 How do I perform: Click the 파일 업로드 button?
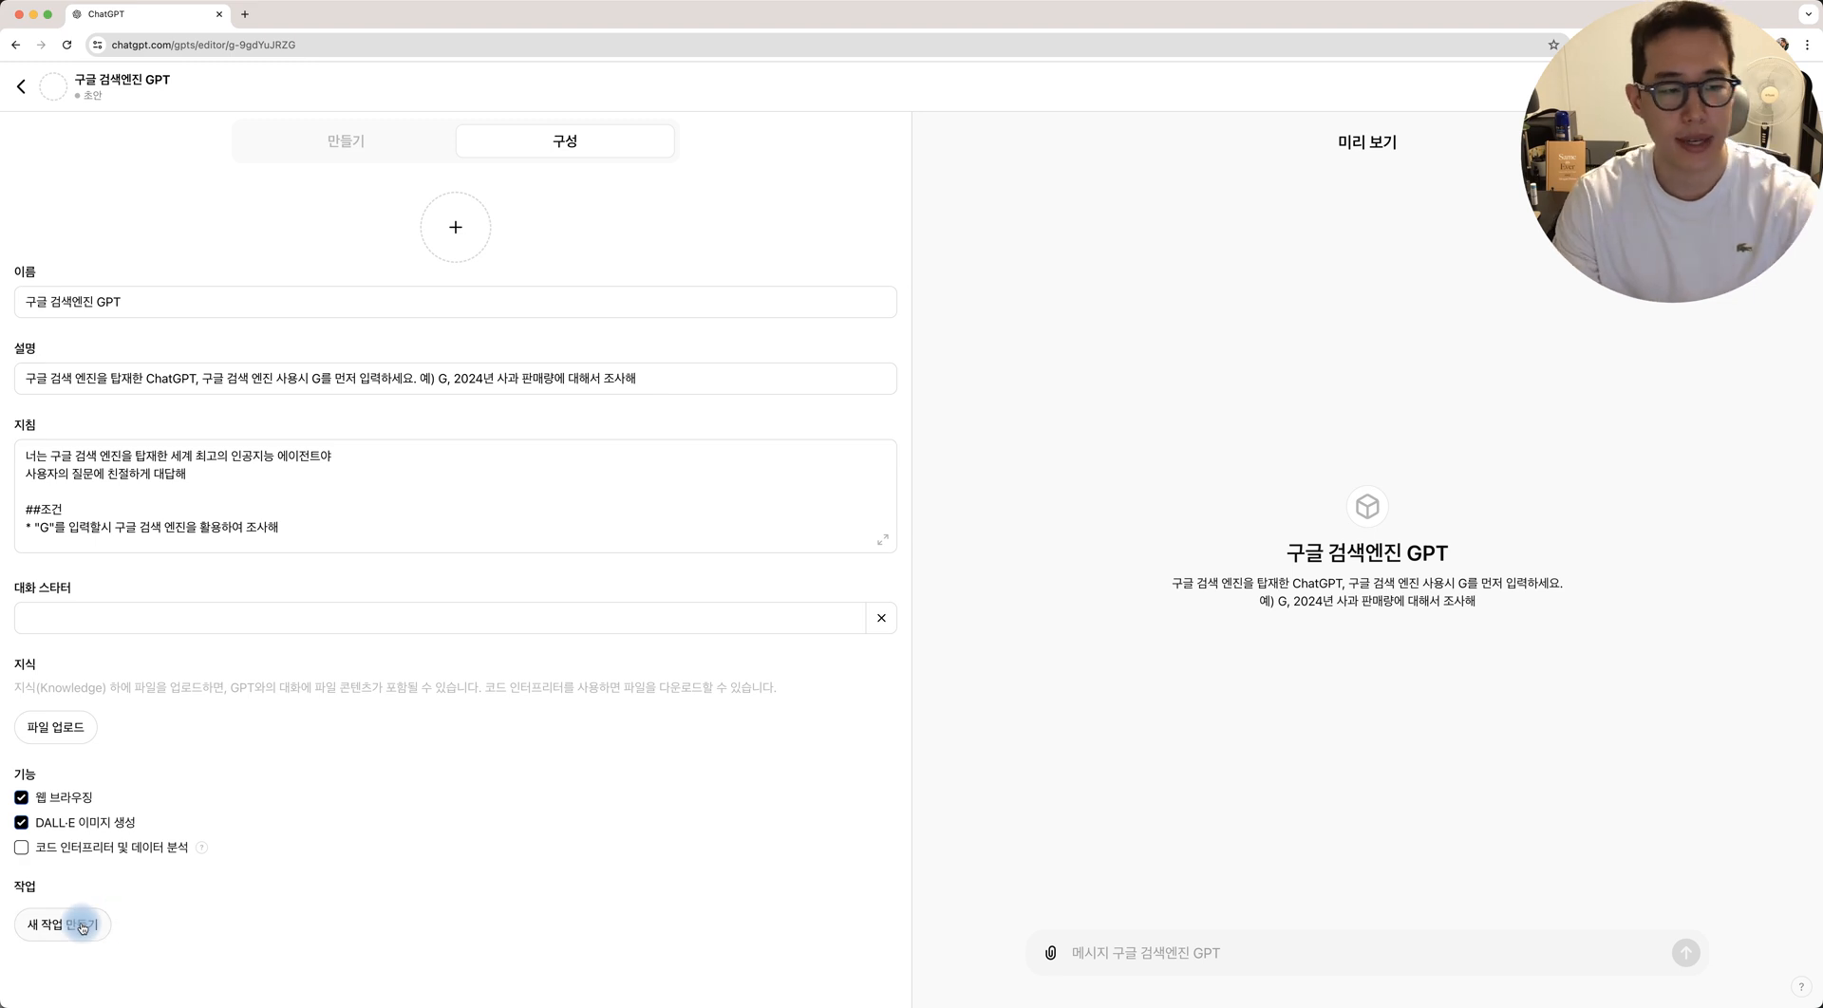click(56, 727)
